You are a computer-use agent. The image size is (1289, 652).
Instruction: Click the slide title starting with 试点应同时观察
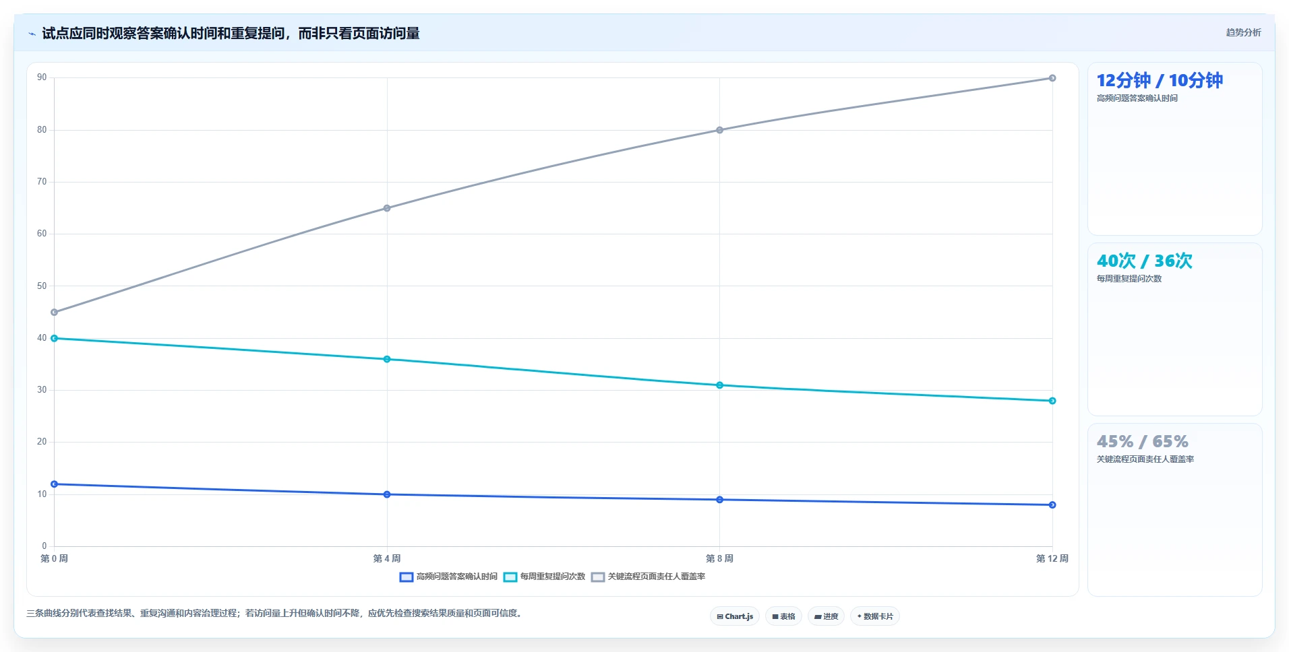(x=231, y=33)
